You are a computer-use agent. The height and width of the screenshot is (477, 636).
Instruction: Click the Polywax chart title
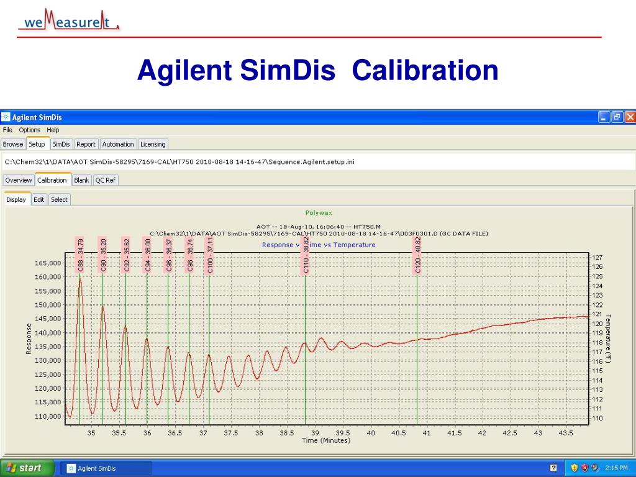pyautogui.click(x=319, y=213)
